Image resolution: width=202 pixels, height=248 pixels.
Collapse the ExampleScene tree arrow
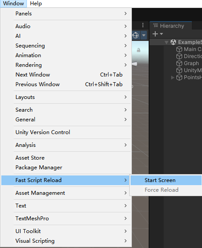(x=166, y=42)
